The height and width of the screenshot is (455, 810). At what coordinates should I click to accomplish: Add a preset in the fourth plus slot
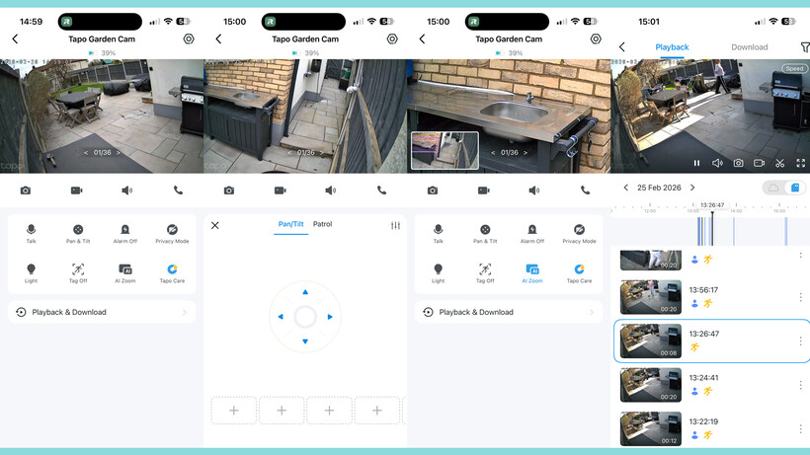(x=377, y=411)
